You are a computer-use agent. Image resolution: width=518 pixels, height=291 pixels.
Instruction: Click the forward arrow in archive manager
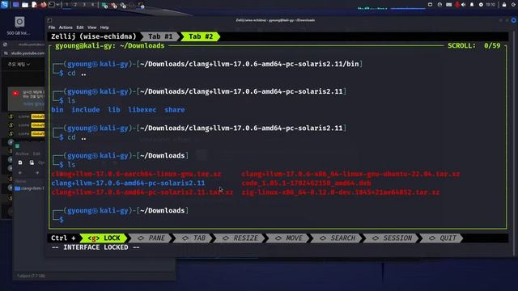[37, 173]
